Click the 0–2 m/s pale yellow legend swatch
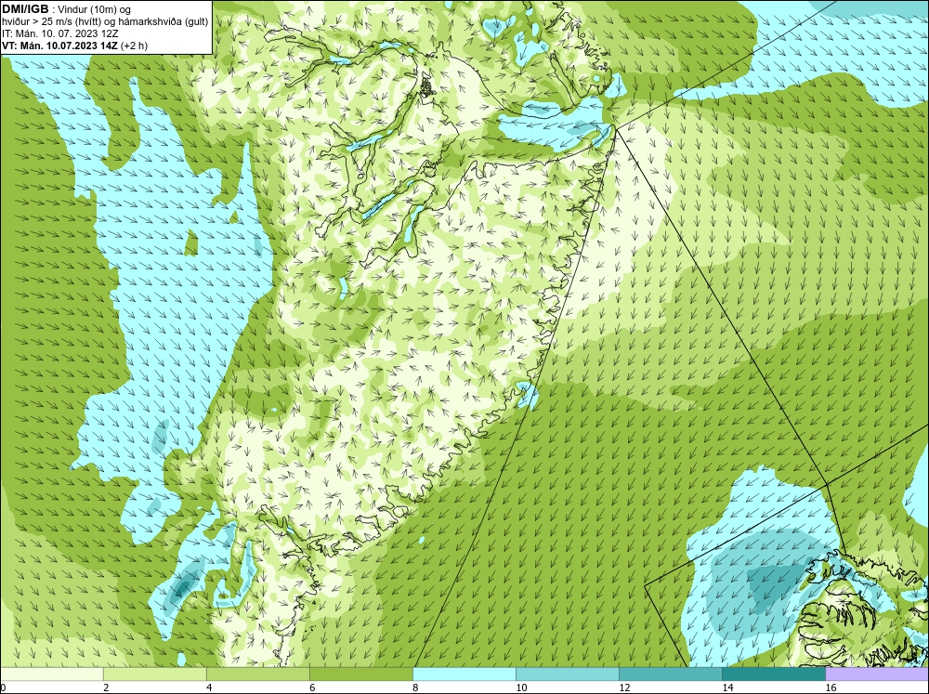This screenshot has width=929, height=694. coord(51,674)
